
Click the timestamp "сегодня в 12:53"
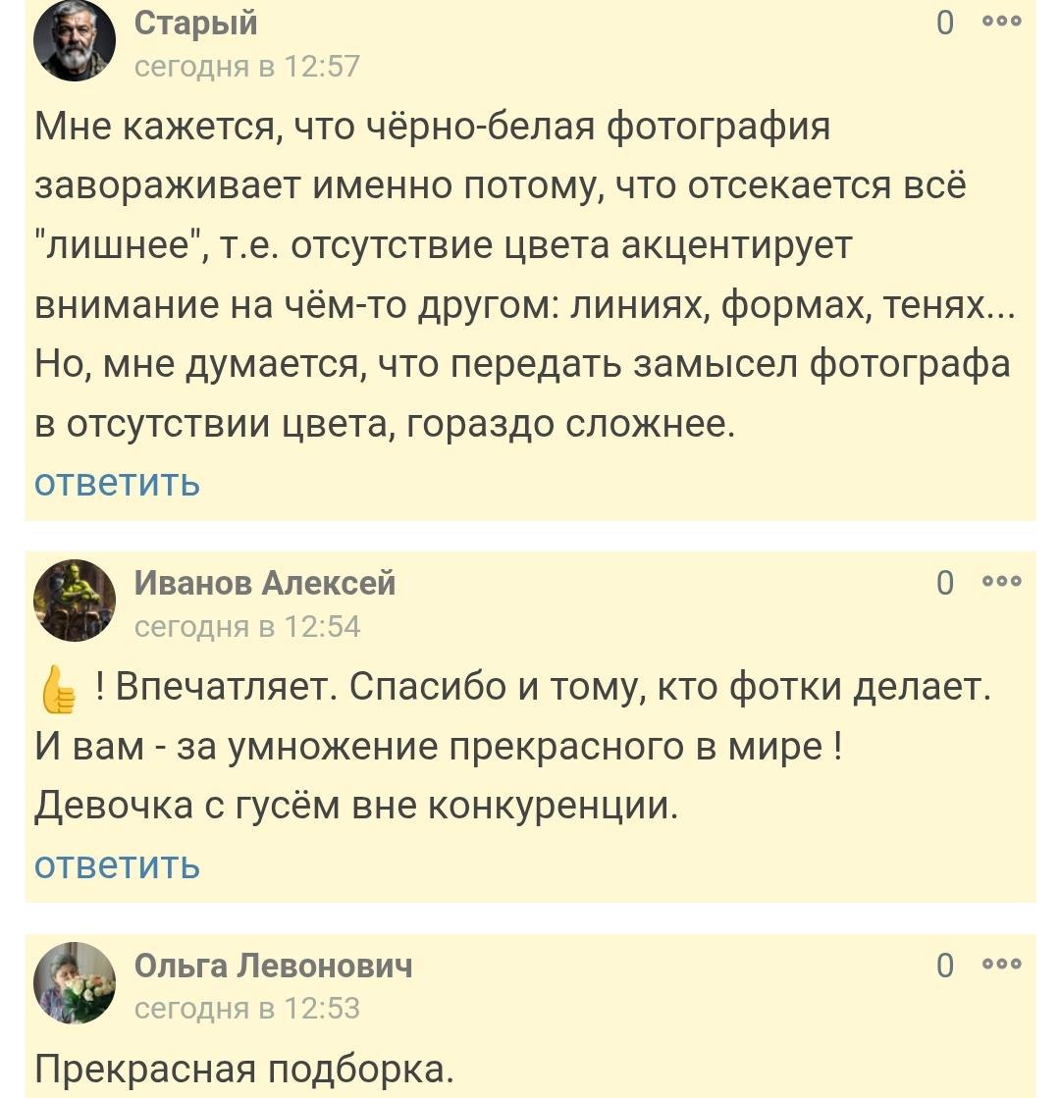tap(247, 1009)
